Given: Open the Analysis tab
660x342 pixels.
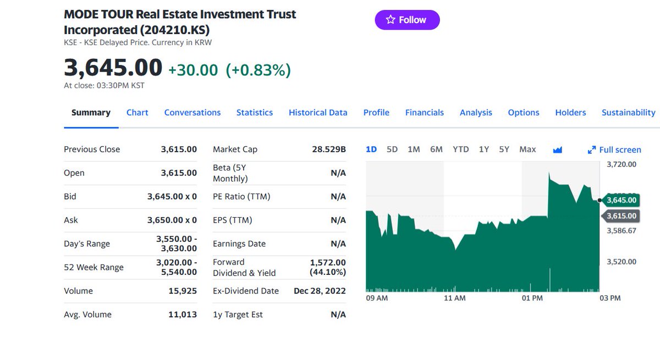Looking at the screenshot, I should click(476, 112).
